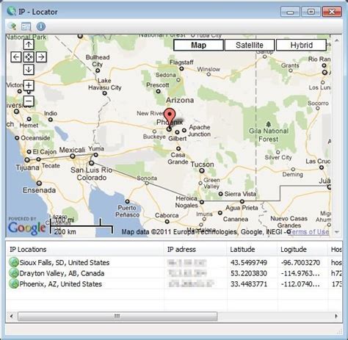Open the blue info icon in toolbar
348x340 pixels.
click(41, 26)
